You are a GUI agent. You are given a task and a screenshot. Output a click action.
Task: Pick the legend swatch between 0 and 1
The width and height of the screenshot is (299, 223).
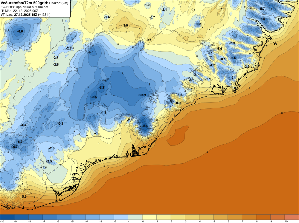(149, 217)
